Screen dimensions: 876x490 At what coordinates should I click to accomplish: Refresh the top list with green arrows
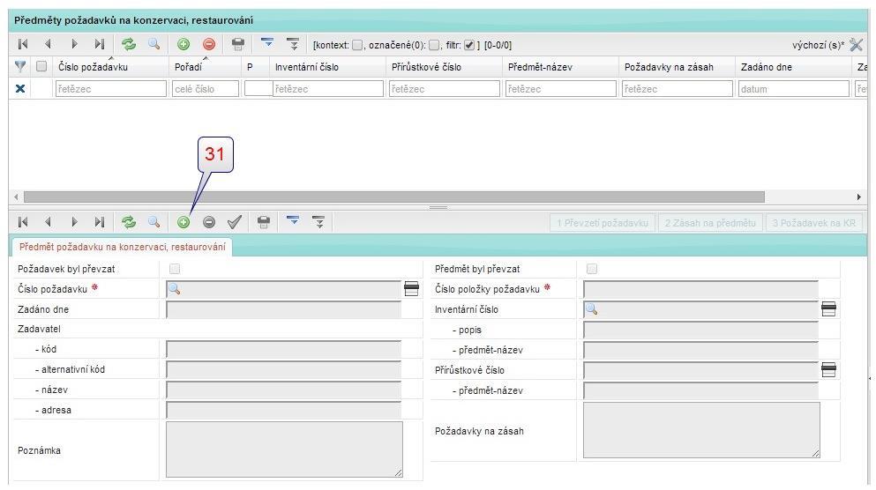(x=129, y=44)
